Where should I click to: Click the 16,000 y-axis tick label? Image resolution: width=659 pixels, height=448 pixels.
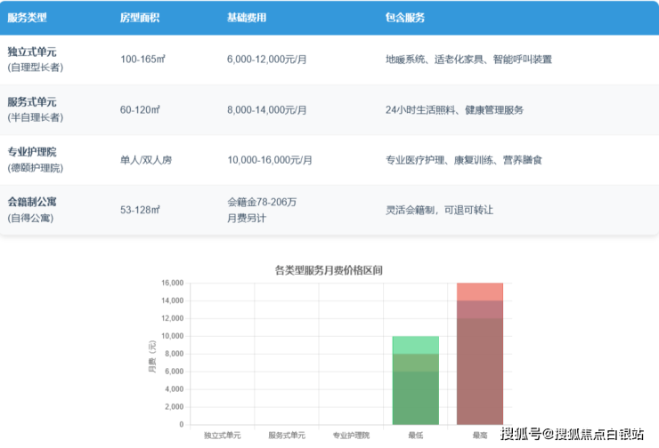(x=171, y=283)
